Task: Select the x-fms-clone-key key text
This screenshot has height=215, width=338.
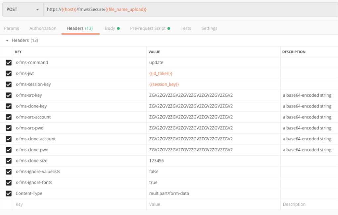Action: pyautogui.click(x=31, y=106)
